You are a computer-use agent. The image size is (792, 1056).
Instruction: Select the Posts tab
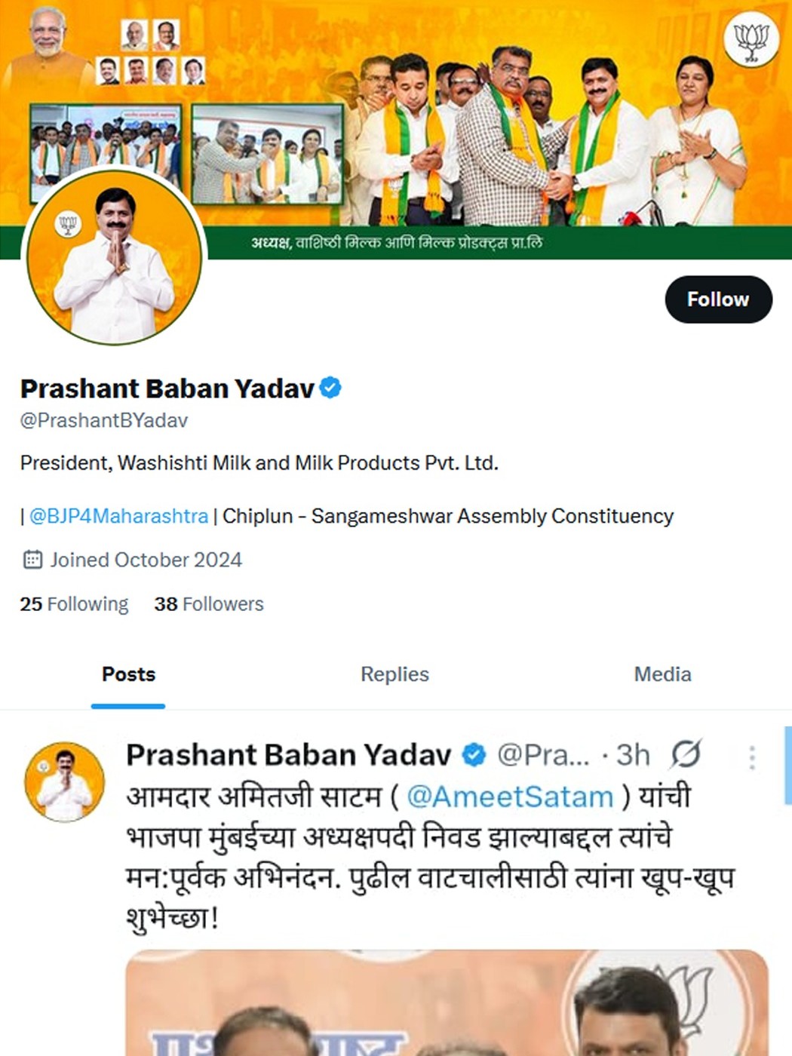coord(128,674)
